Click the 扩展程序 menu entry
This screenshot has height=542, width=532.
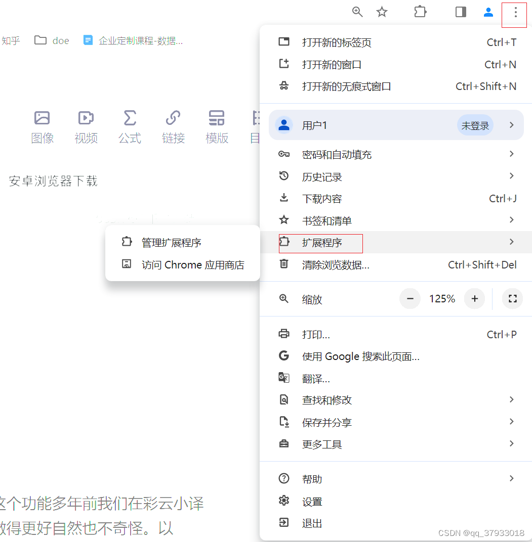pos(396,242)
